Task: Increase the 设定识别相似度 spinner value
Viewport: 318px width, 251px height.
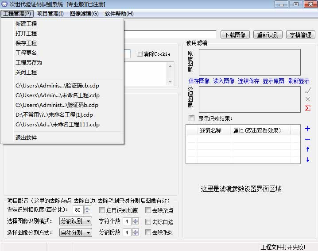Action: pos(87,208)
